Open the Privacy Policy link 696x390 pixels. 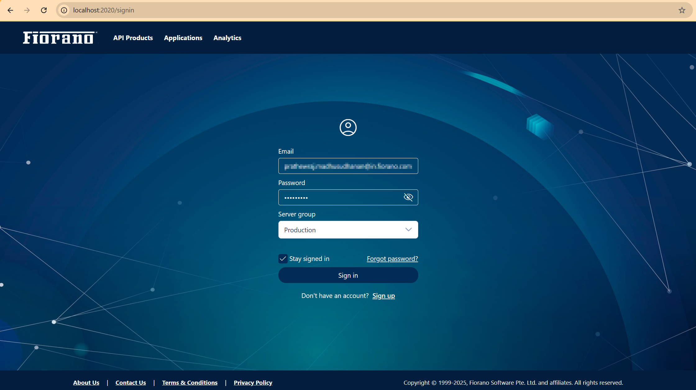pos(253,383)
